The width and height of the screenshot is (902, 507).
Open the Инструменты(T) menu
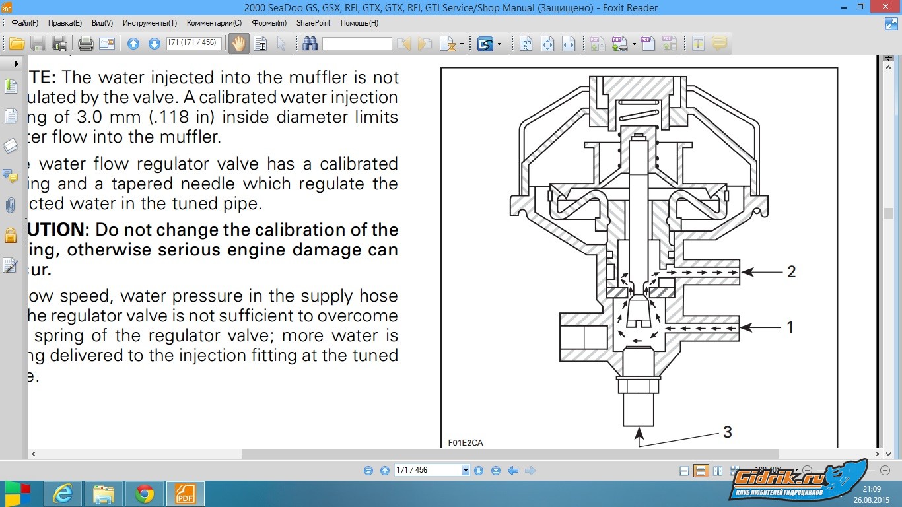click(x=150, y=23)
